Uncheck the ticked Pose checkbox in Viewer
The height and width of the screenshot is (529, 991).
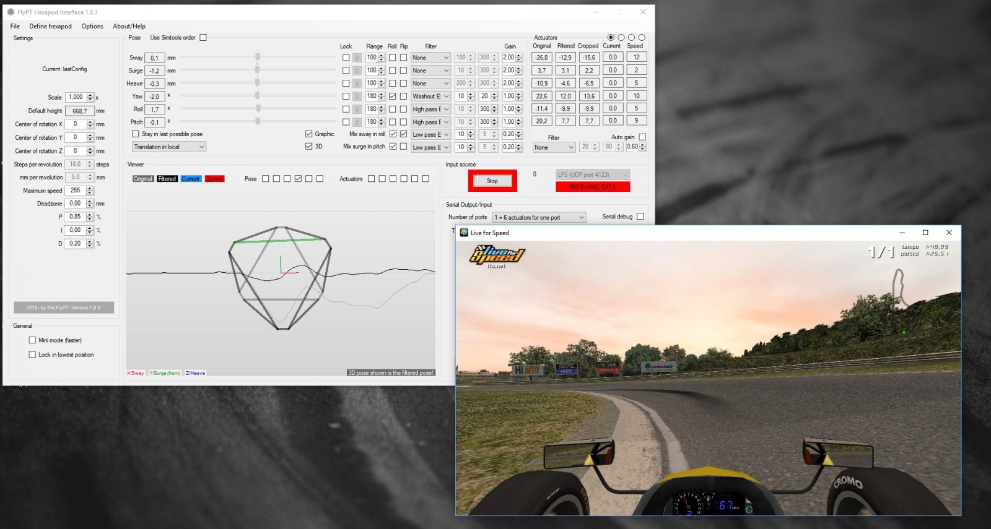(298, 179)
